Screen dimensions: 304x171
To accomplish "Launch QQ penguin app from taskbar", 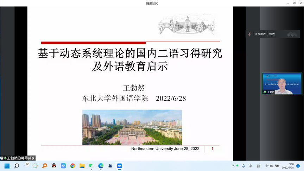I will (54, 166).
